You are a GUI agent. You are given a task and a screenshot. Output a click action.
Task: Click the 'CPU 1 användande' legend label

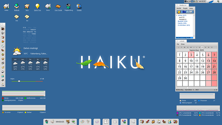(x=185, y=113)
